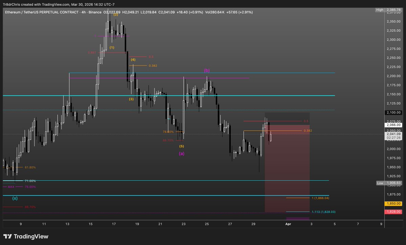406x245 pixels.
Task: Click the 71.00% retracement label
Action: (30, 181)
